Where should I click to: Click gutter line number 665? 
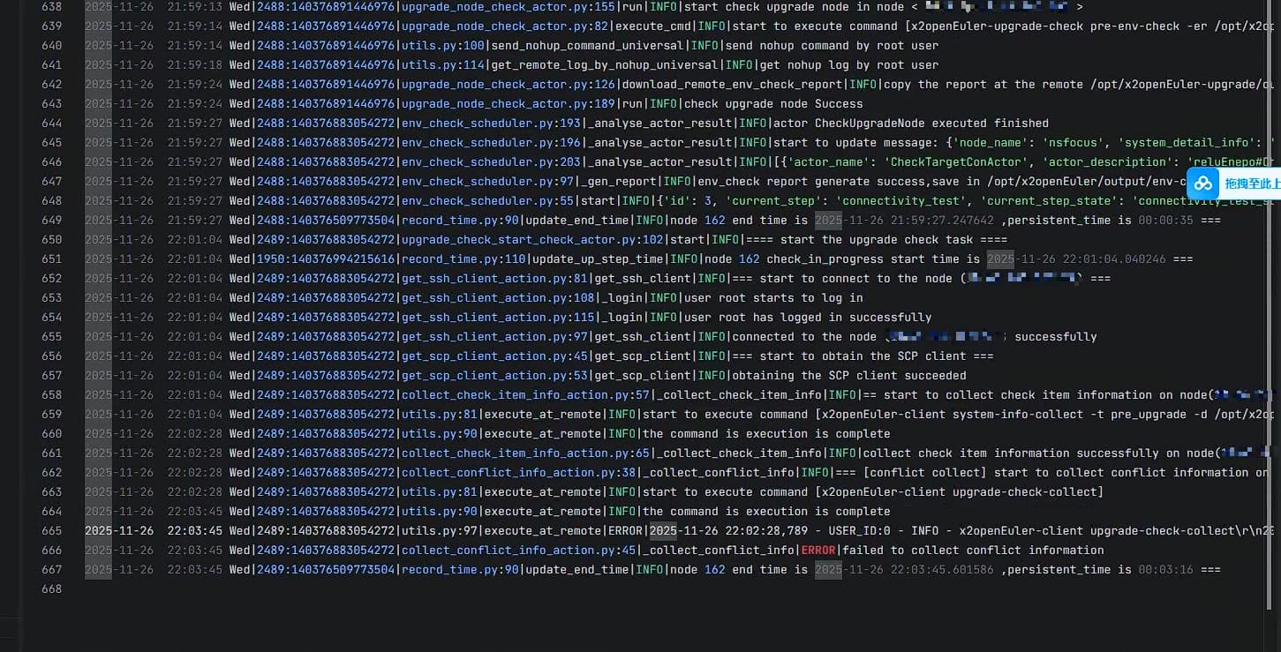click(x=51, y=531)
